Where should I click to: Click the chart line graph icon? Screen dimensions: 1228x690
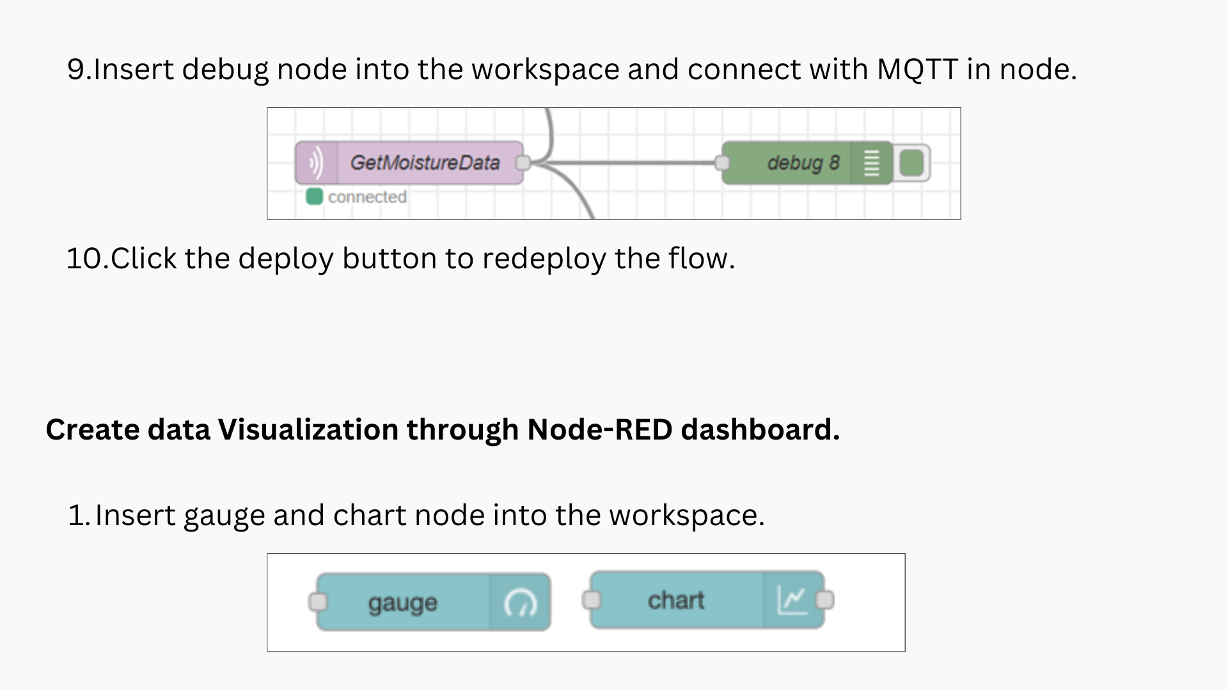click(793, 599)
